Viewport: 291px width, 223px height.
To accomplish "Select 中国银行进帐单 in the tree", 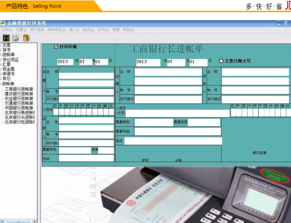I will (x=19, y=108).
